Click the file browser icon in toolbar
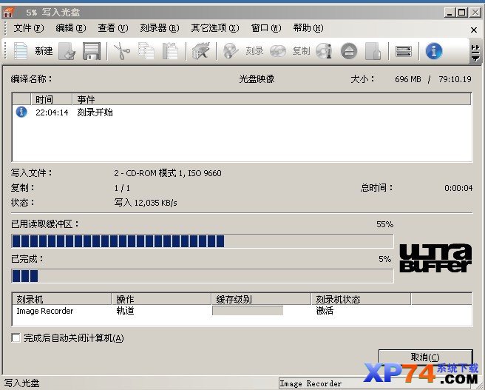This screenshot has height=390, width=485. [373, 51]
